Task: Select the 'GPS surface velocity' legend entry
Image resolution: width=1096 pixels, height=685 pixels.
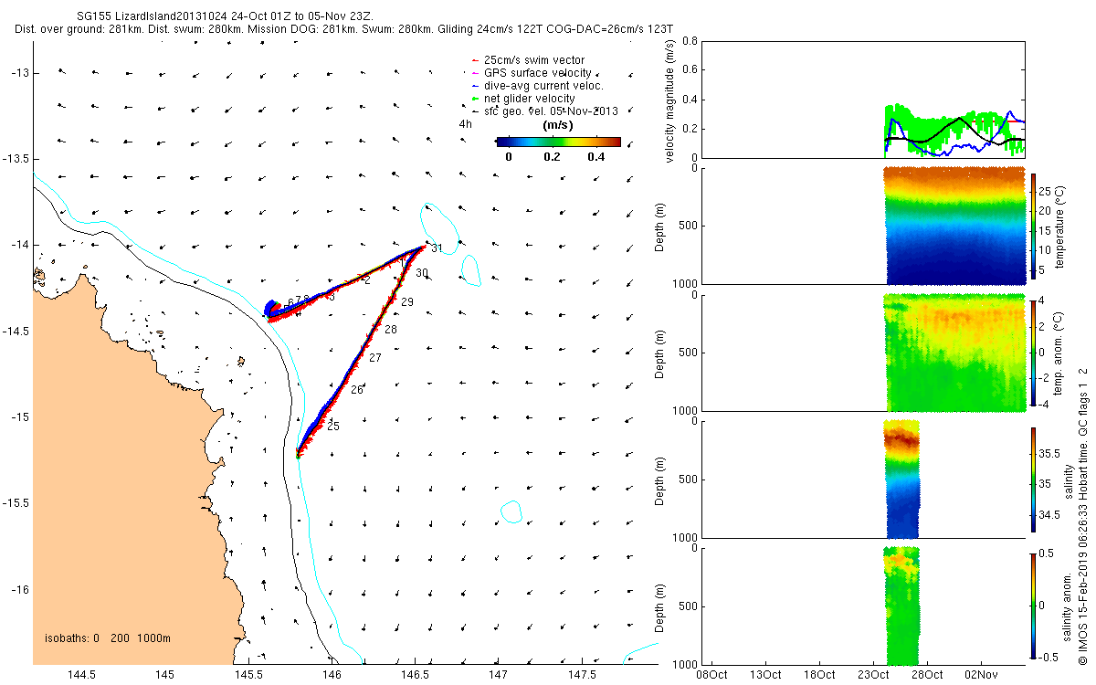Action: (530, 73)
